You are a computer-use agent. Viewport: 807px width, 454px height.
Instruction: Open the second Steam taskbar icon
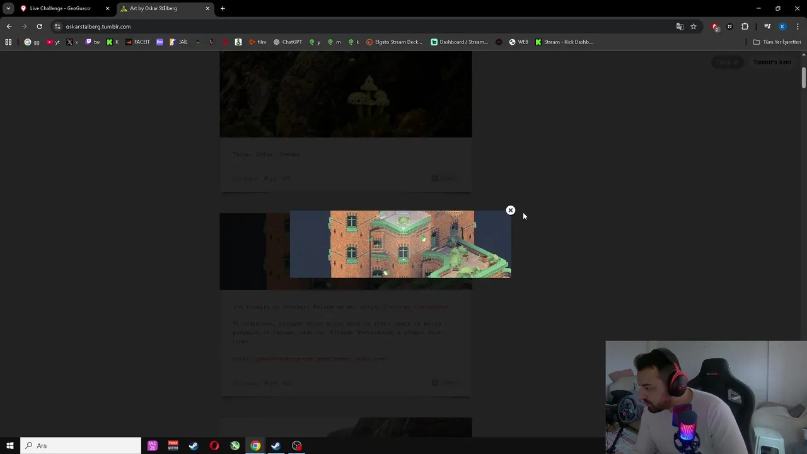click(276, 446)
